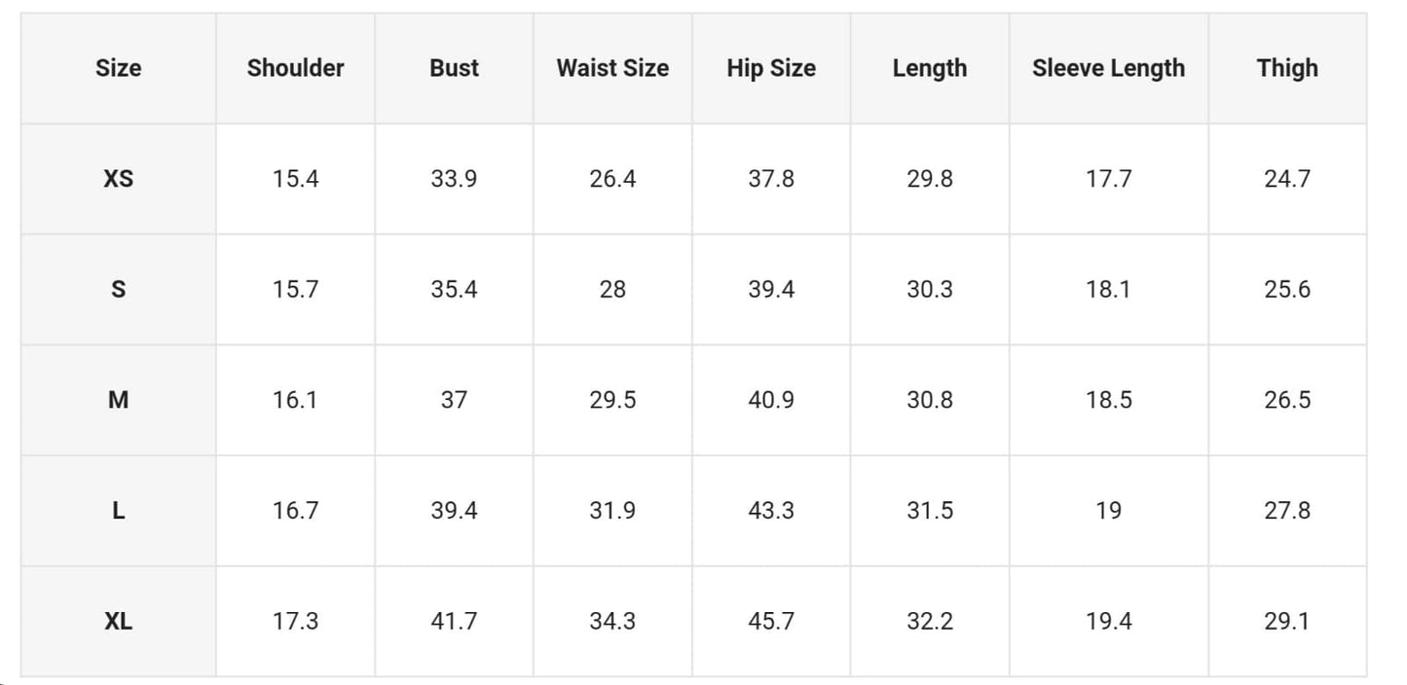Select the Bust column header

coord(454,68)
